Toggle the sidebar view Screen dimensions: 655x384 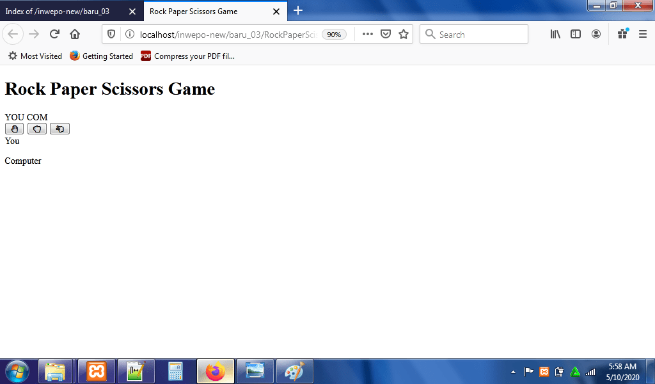pos(576,35)
